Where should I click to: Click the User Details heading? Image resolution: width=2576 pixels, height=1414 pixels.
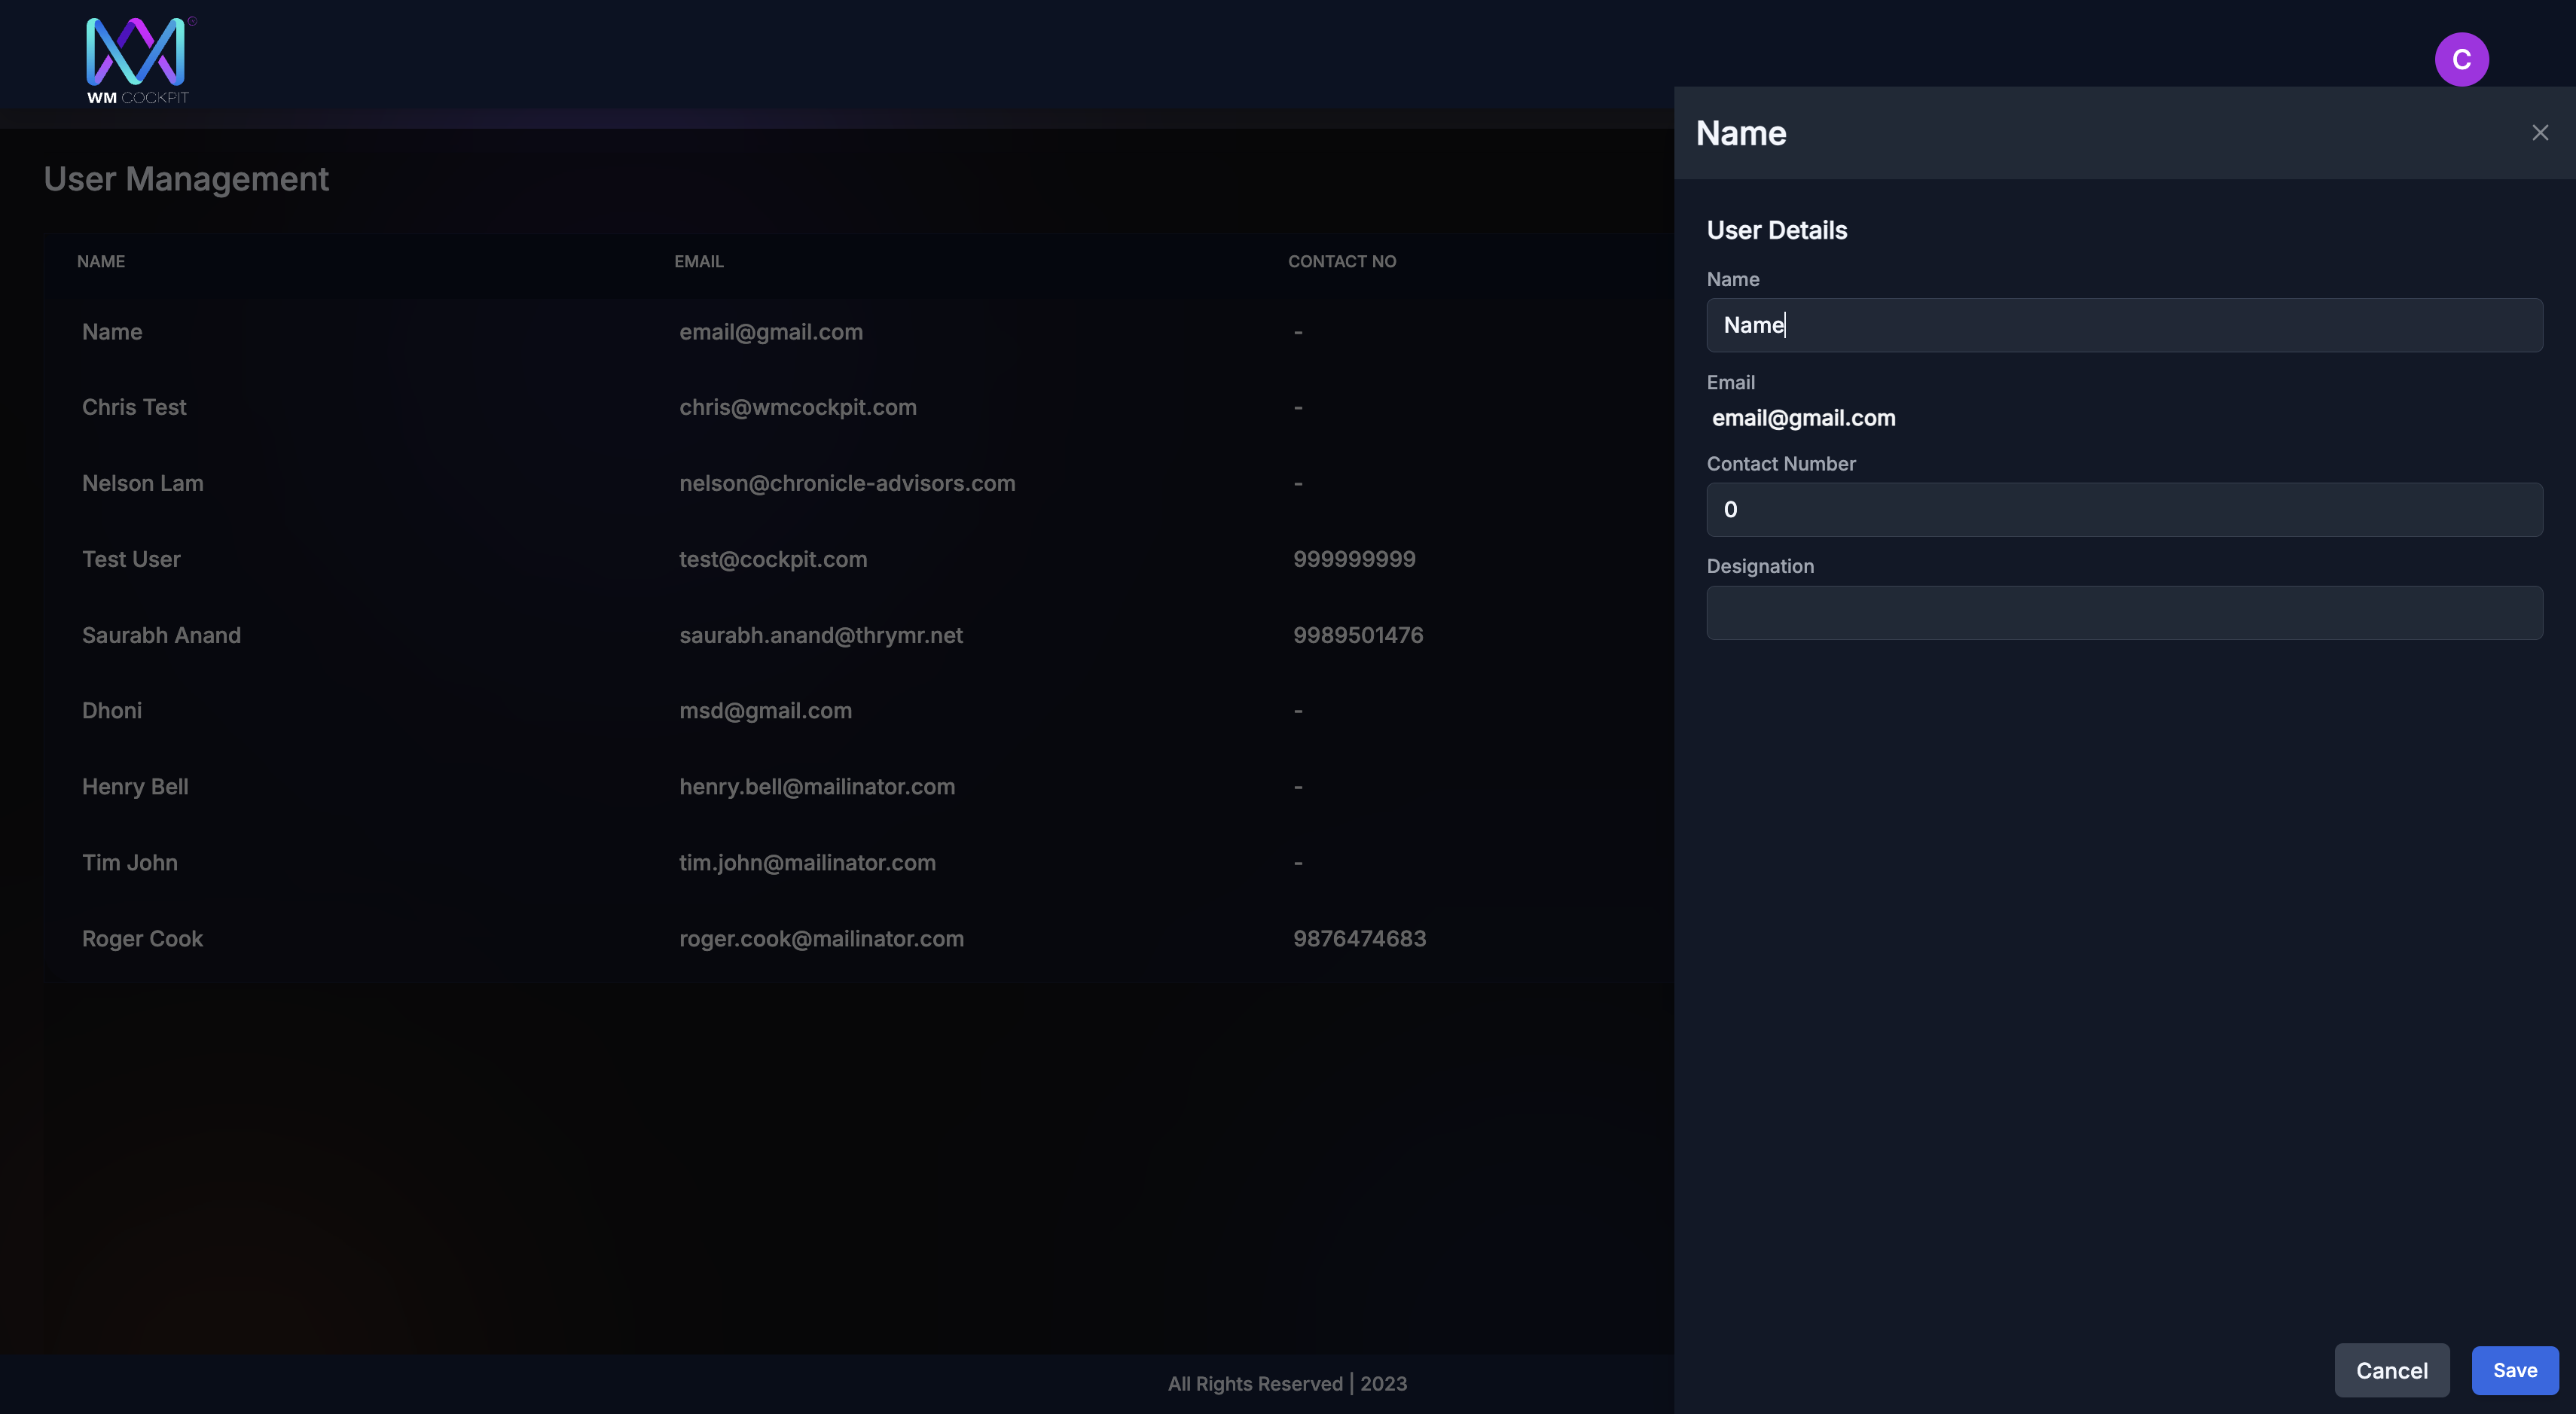pyautogui.click(x=1776, y=230)
